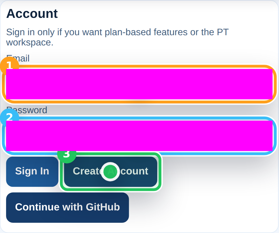This screenshot has width=279, height=233.
Task: Select the email address box below Email
Action: [139, 84]
